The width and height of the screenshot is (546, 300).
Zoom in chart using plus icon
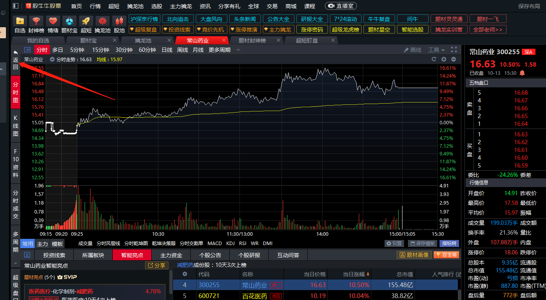pos(443,59)
